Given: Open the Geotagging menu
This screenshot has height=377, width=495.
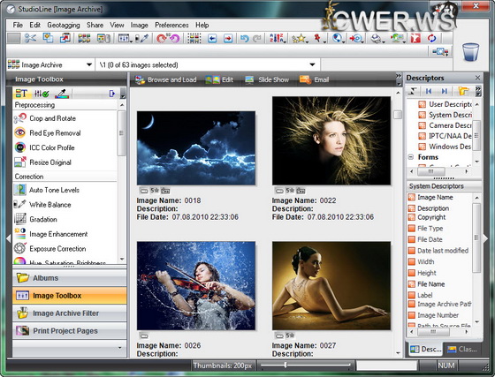Looking at the screenshot, I should (x=64, y=25).
